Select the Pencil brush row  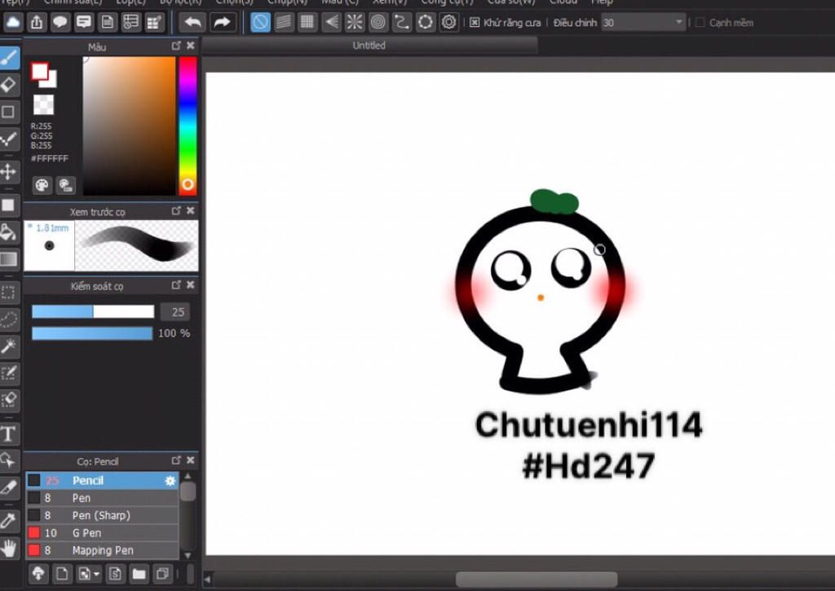click(x=102, y=480)
